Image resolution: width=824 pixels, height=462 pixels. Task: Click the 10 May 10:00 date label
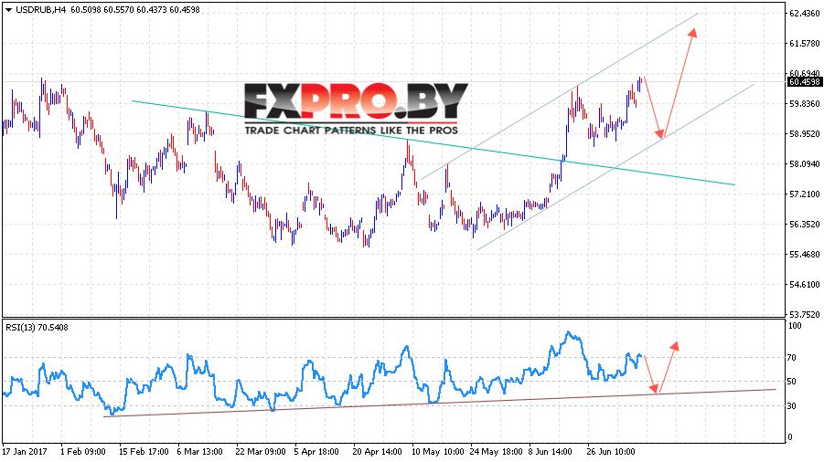pyautogui.click(x=437, y=452)
